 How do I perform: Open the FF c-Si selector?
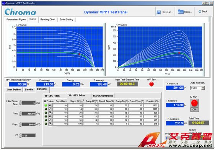pyautogui.click(x=29, y=135)
